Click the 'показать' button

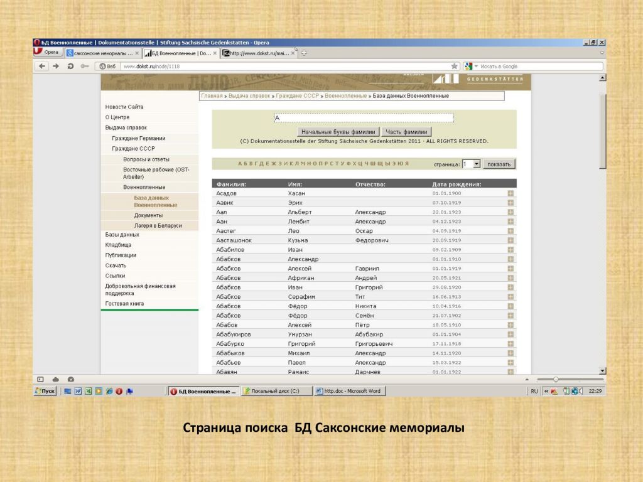click(499, 164)
